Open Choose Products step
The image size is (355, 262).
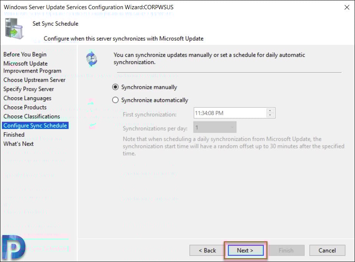pyautogui.click(x=25, y=107)
